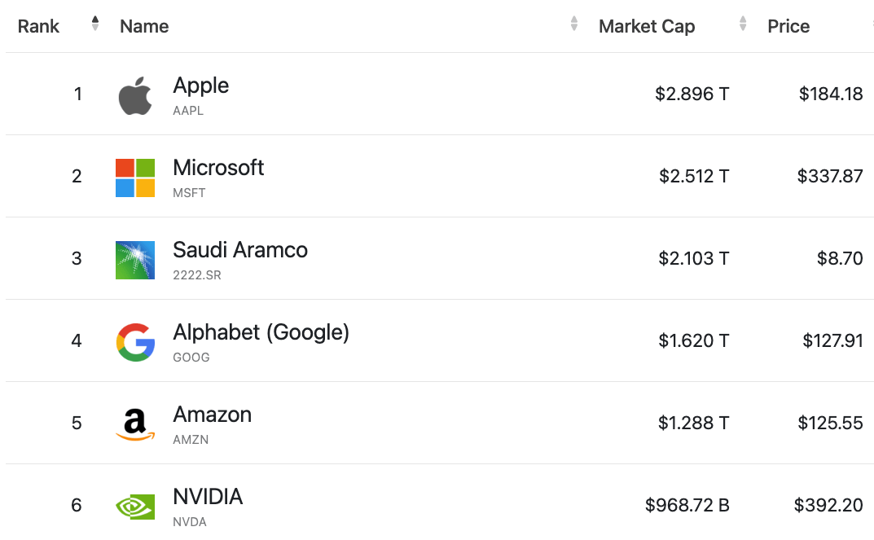Click the Market Cap column header
Image resolution: width=874 pixels, height=540 pixels.
(x=647, y=26)
